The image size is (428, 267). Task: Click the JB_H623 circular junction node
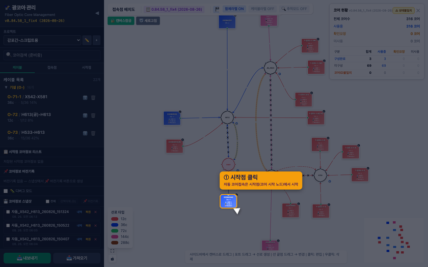[271, 68]
